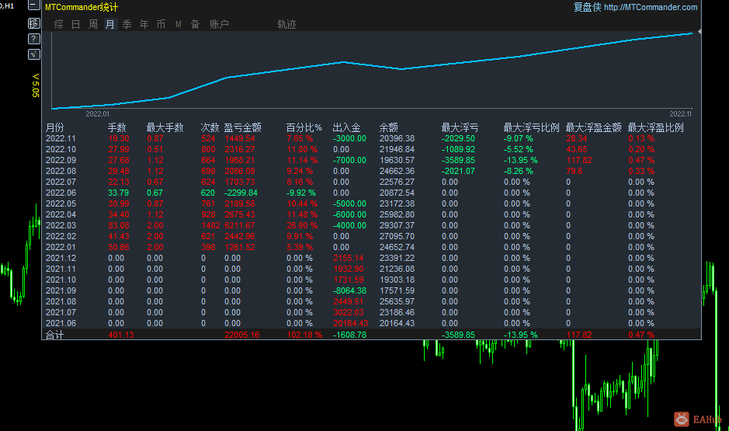Open the 轨迹 trajectory tab

(x=286, y=24)
